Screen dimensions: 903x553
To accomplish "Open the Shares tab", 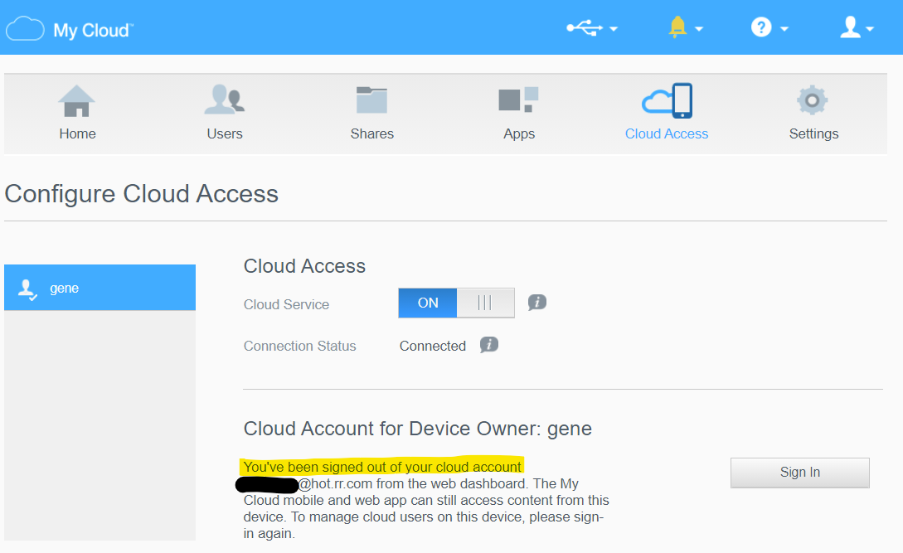I will [372, 114].
